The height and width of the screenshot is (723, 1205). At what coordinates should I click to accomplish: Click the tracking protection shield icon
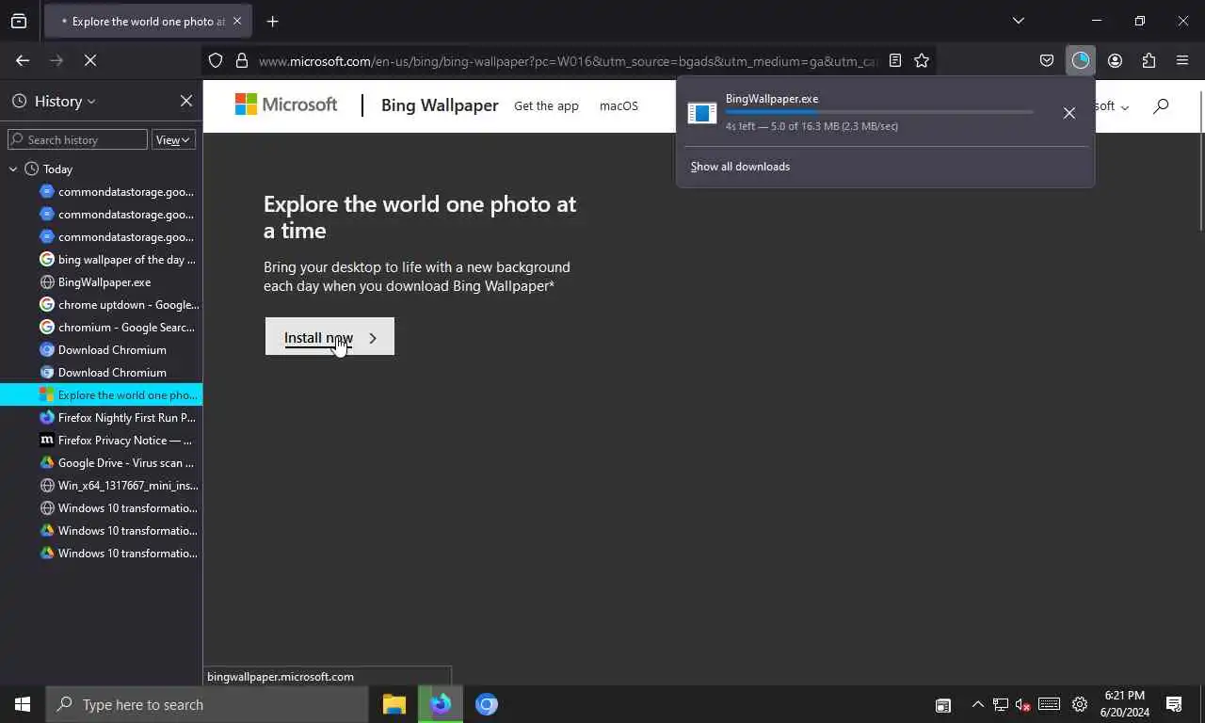(216, 60)
